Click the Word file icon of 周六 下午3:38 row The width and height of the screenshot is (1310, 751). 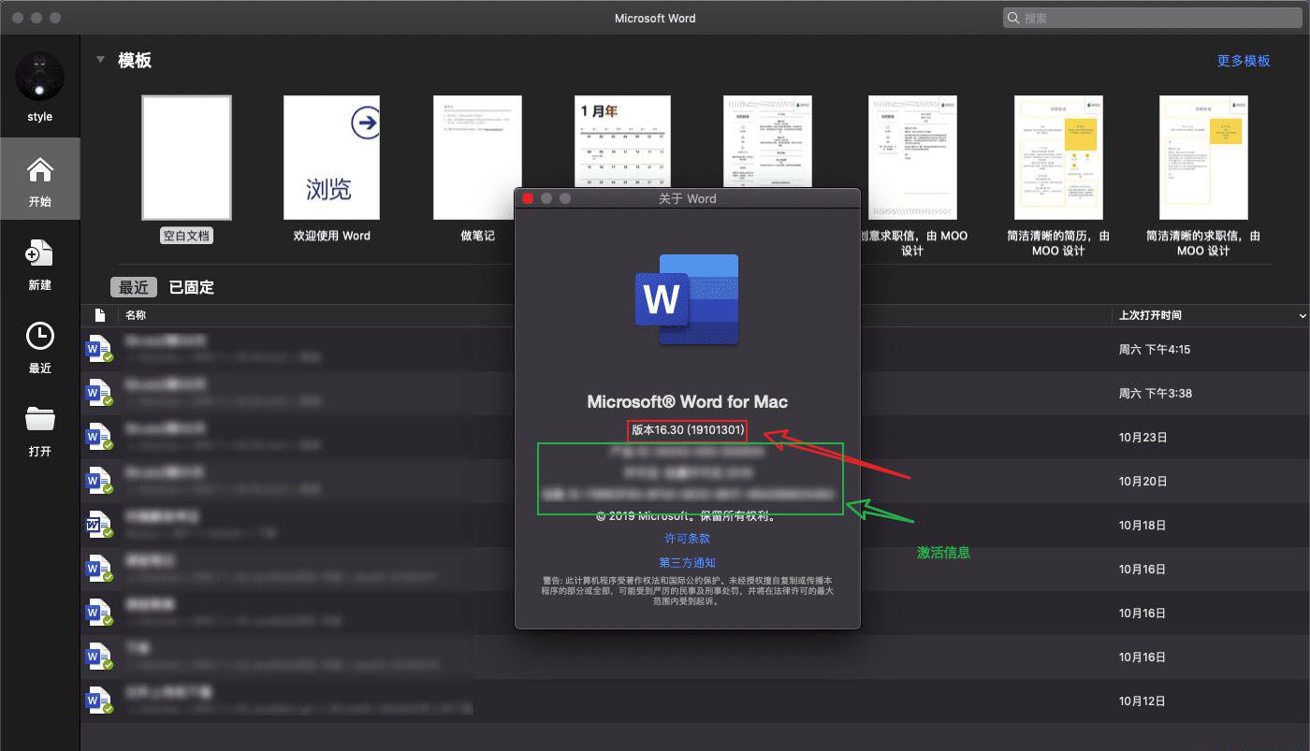click(99, 393)
